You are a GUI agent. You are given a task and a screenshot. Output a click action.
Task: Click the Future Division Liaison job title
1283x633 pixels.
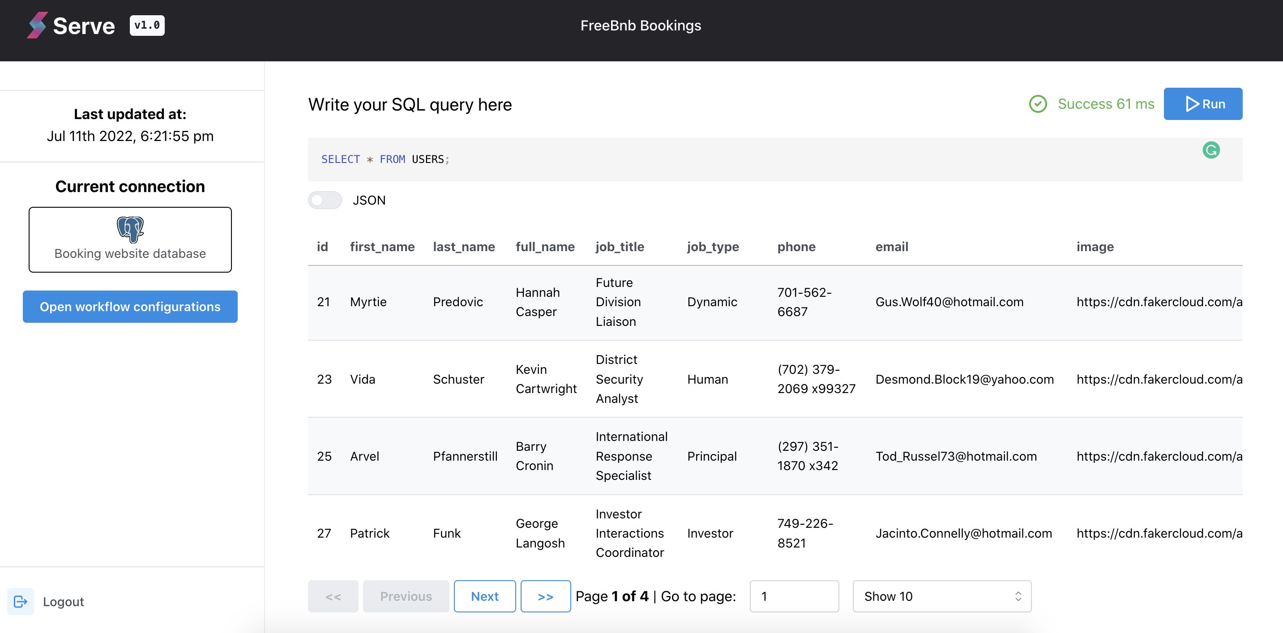[618, 302]
